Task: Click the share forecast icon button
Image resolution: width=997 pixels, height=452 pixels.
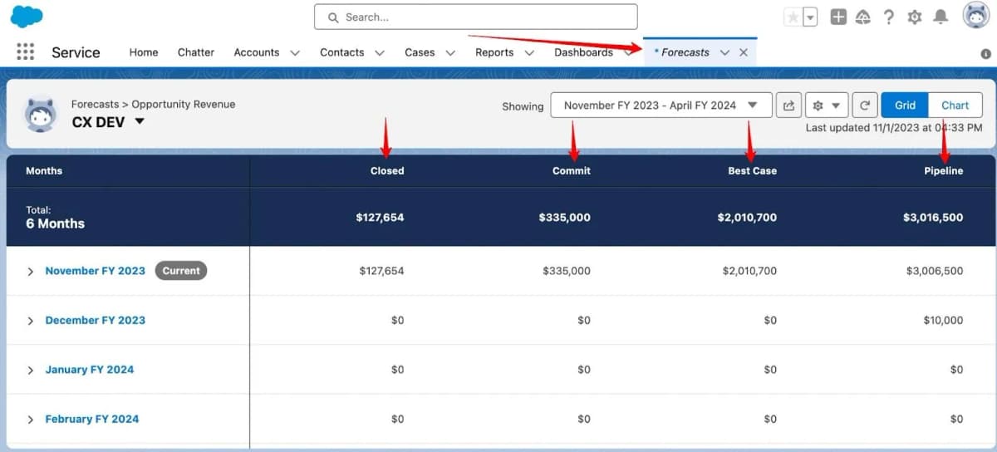Action: click(789, 106)
